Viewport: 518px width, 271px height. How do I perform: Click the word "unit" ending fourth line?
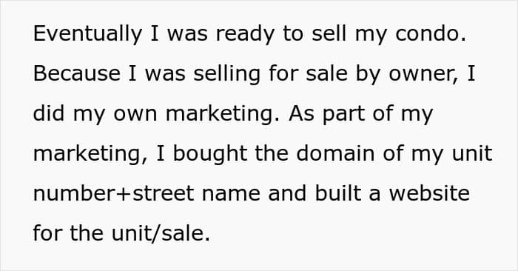pos(472,154)
